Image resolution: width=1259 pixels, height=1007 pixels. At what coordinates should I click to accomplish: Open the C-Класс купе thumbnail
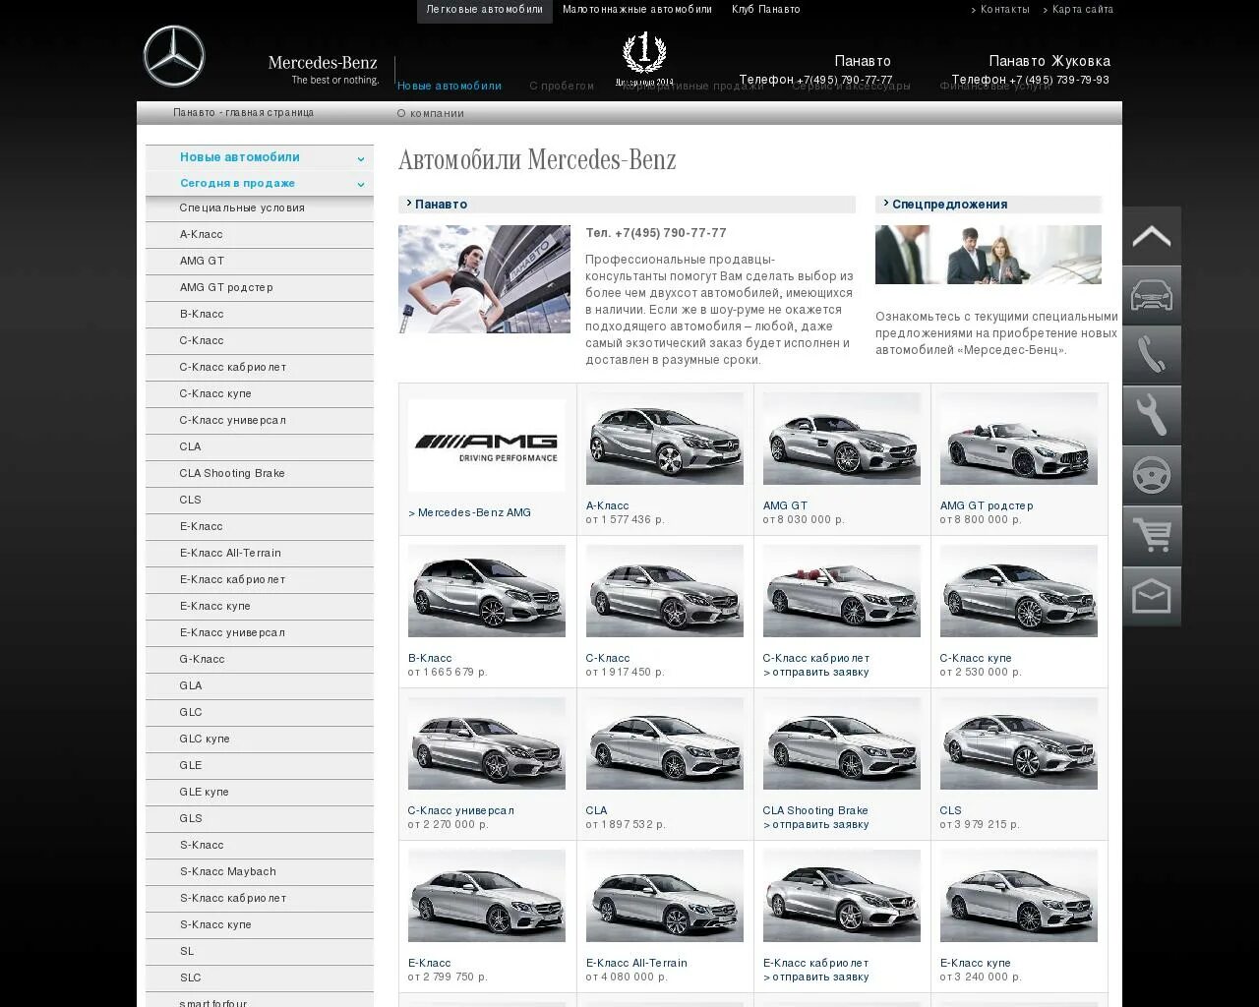click(x=1019, y=591)
